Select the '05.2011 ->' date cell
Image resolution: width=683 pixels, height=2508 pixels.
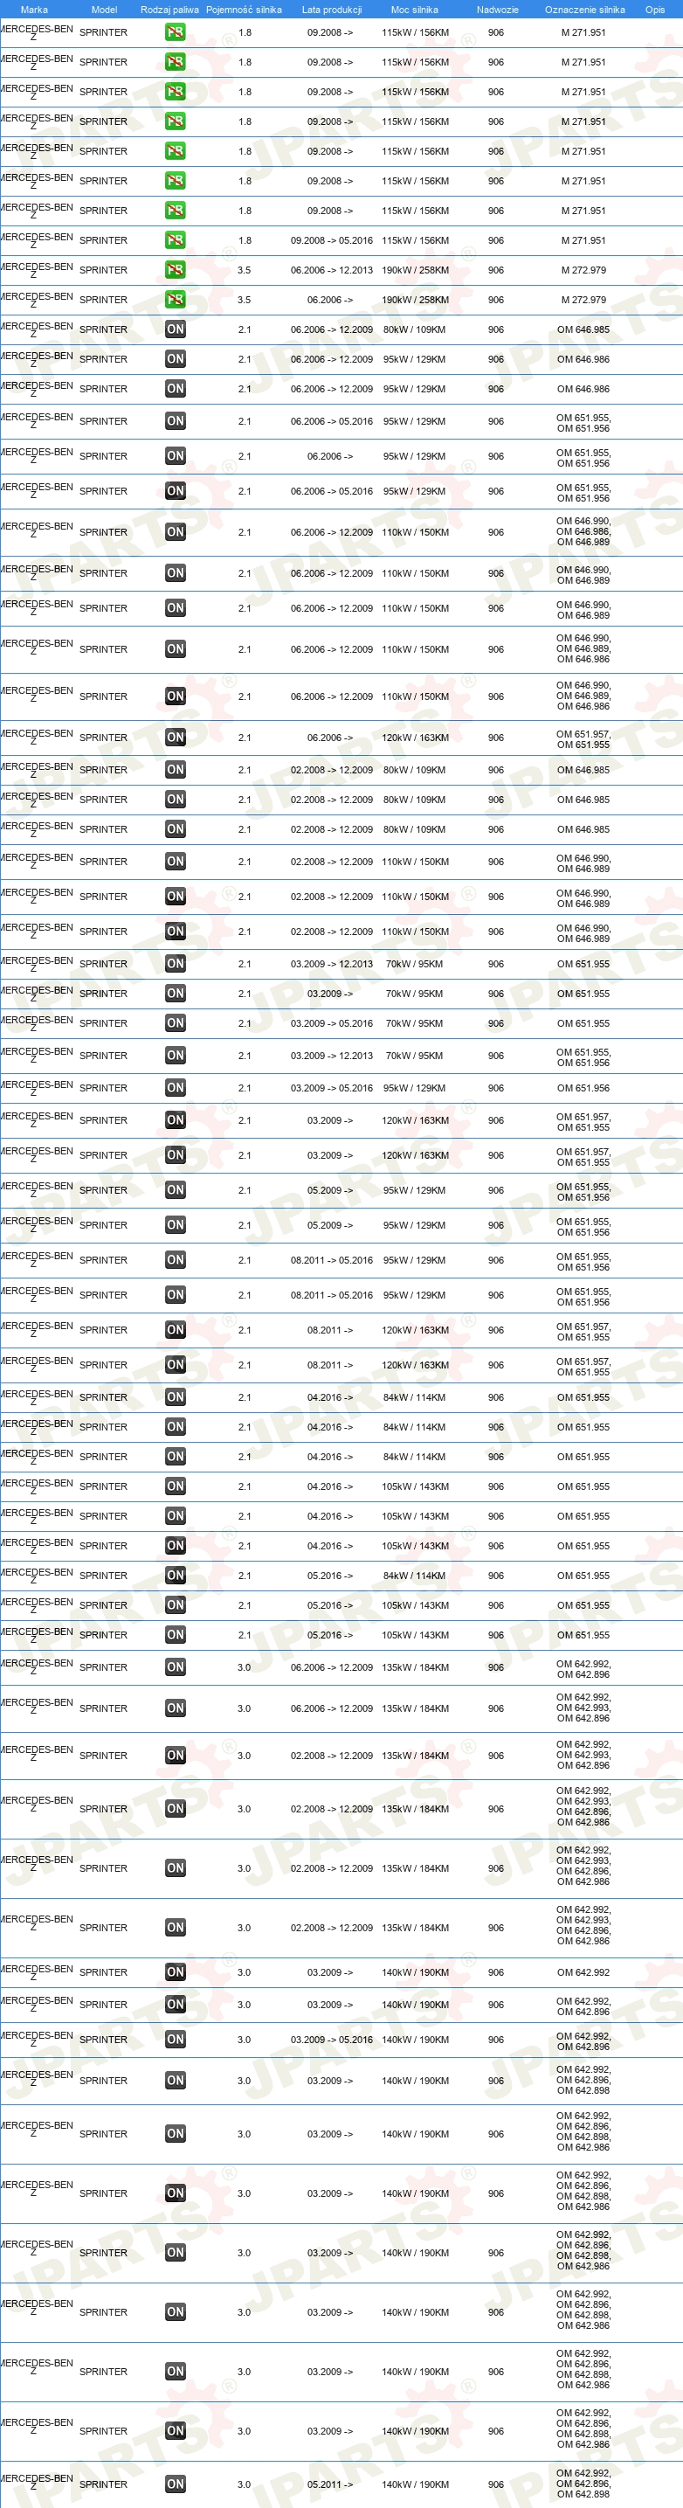330,2484
